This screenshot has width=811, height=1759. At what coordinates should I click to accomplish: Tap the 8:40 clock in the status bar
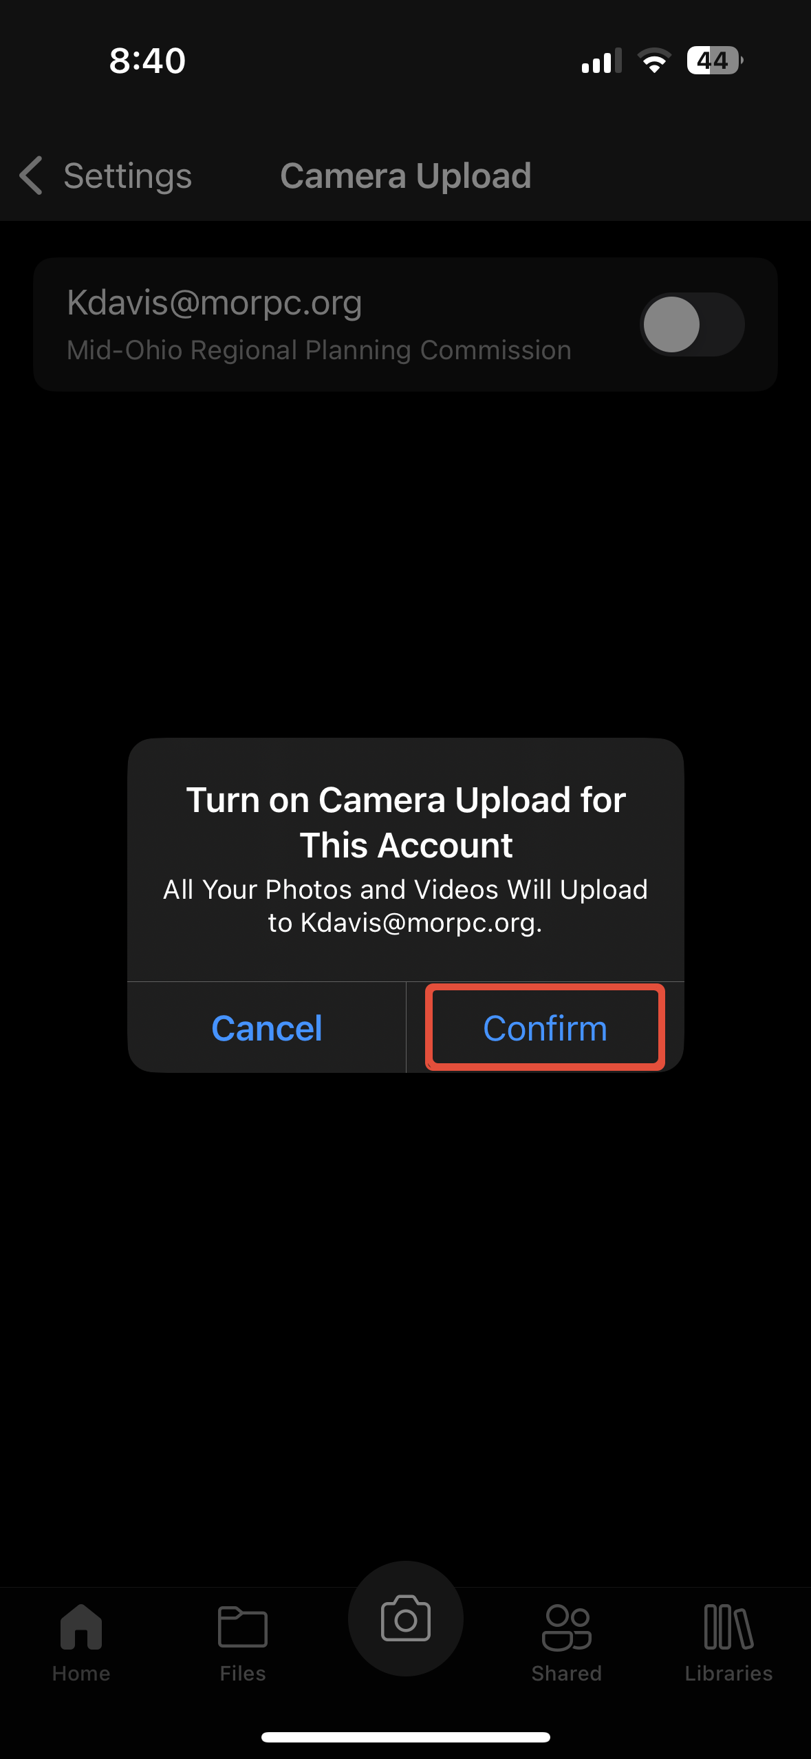[x=147, y=61]
